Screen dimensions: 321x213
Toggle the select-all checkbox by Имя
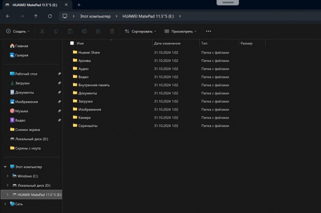tap(72, 43)
